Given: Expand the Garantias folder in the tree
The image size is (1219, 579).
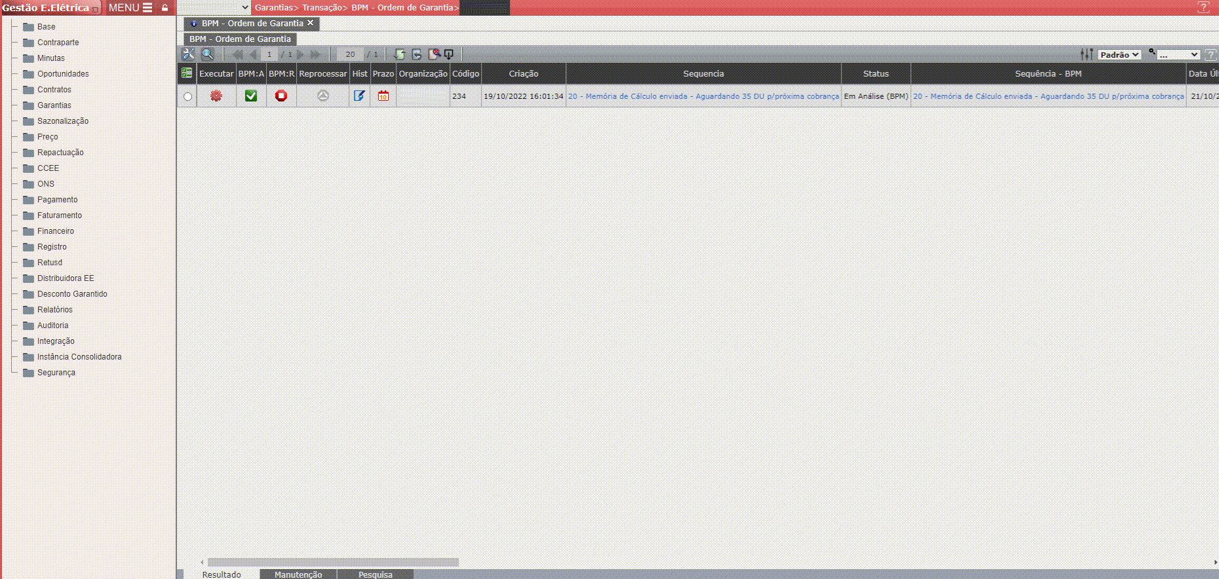Looking at the screenshot, I should pyautogui.click(x=54, y=105).
